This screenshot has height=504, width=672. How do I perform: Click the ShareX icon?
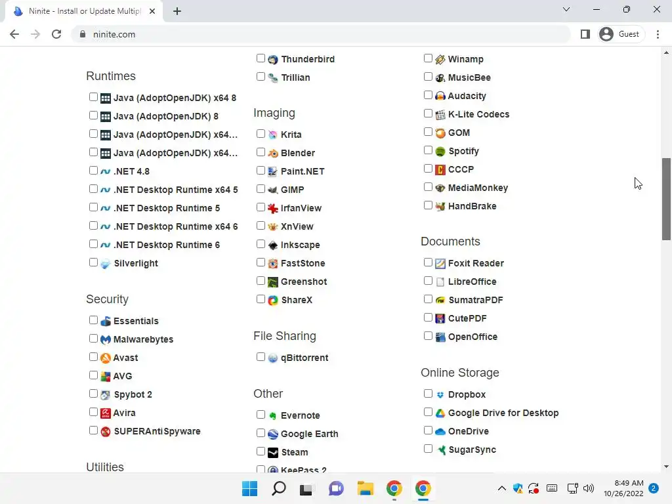[x=273, y=301]
